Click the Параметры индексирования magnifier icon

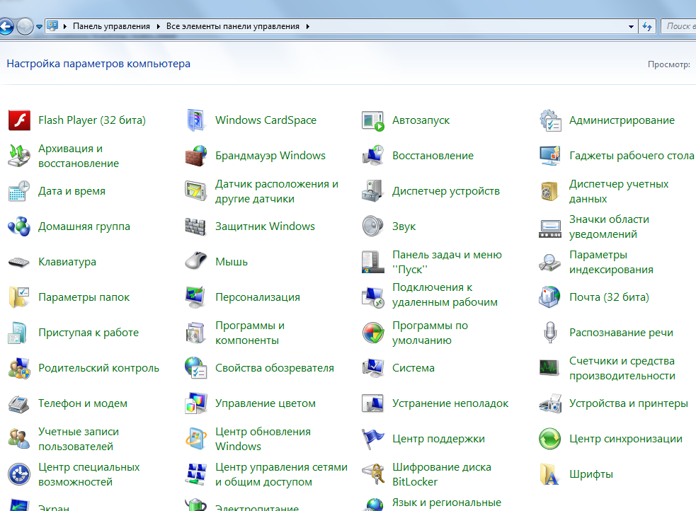pos(550,262)
